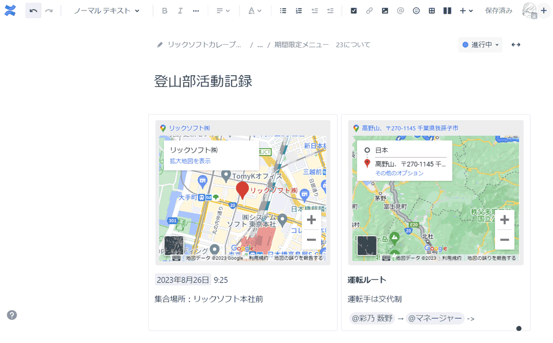The image size is (553, 343).
Task: Insert a column layout
Action: (x=447, y=11)
